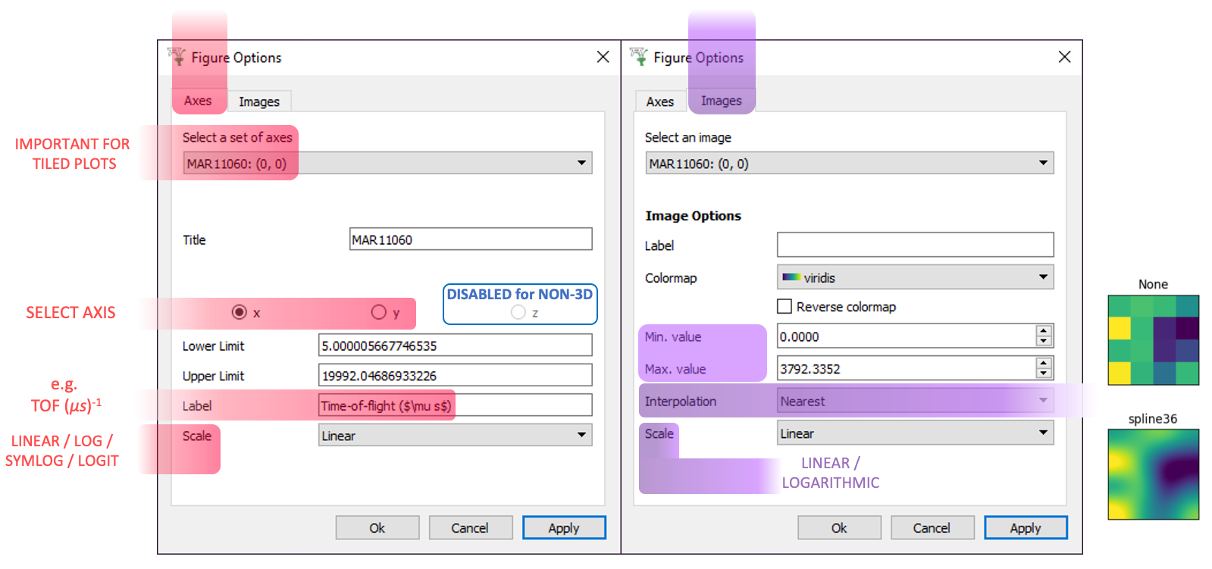Open the axes Scale dropdown set to Linear

(455, 435)
